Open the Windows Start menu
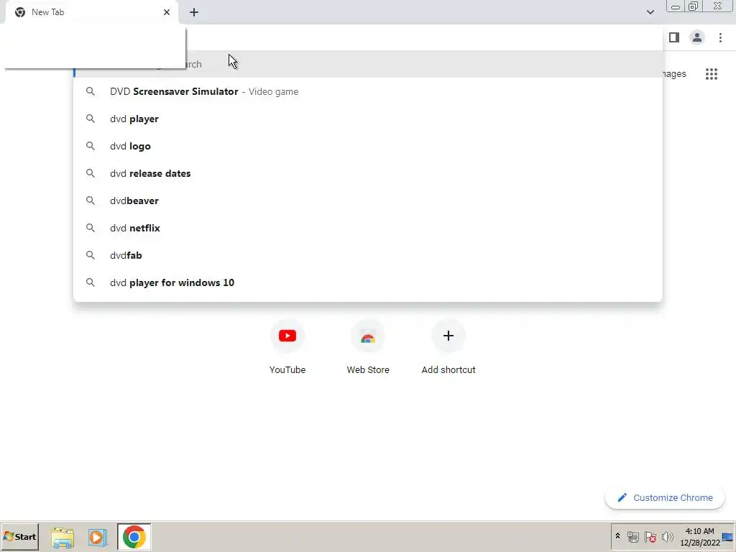The height and width of the screenshot is (552, 736). coord(19,536)
